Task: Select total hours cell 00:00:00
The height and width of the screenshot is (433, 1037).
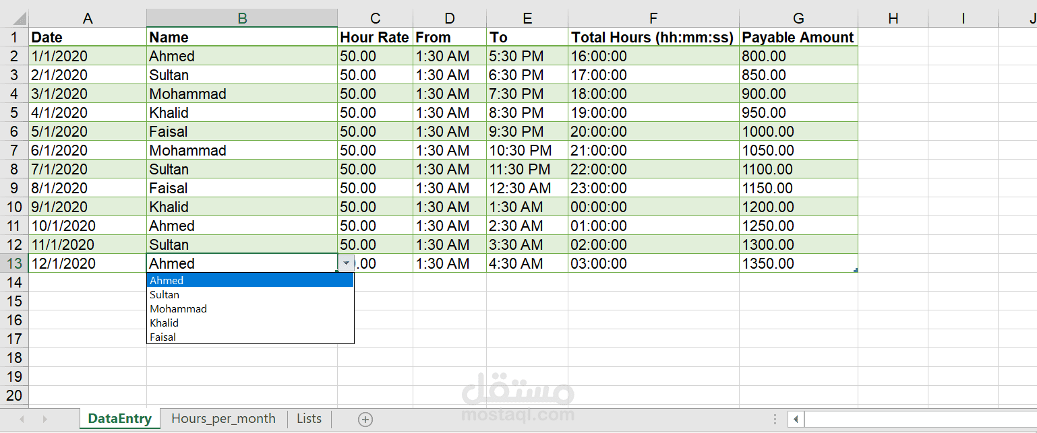Action: tap(653, 207)
